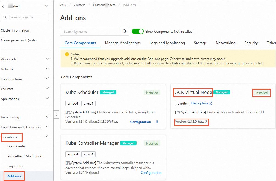Toggle Show Components Not Installed switch

pos(138,32)
